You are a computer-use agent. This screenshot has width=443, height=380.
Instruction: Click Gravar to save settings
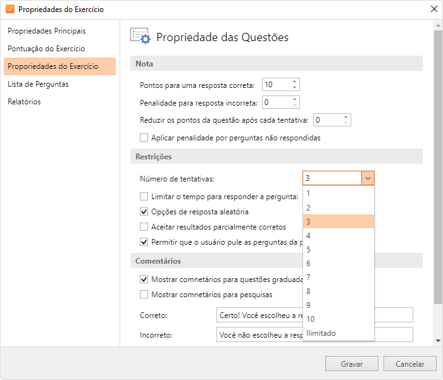click(x=352, y=364)
